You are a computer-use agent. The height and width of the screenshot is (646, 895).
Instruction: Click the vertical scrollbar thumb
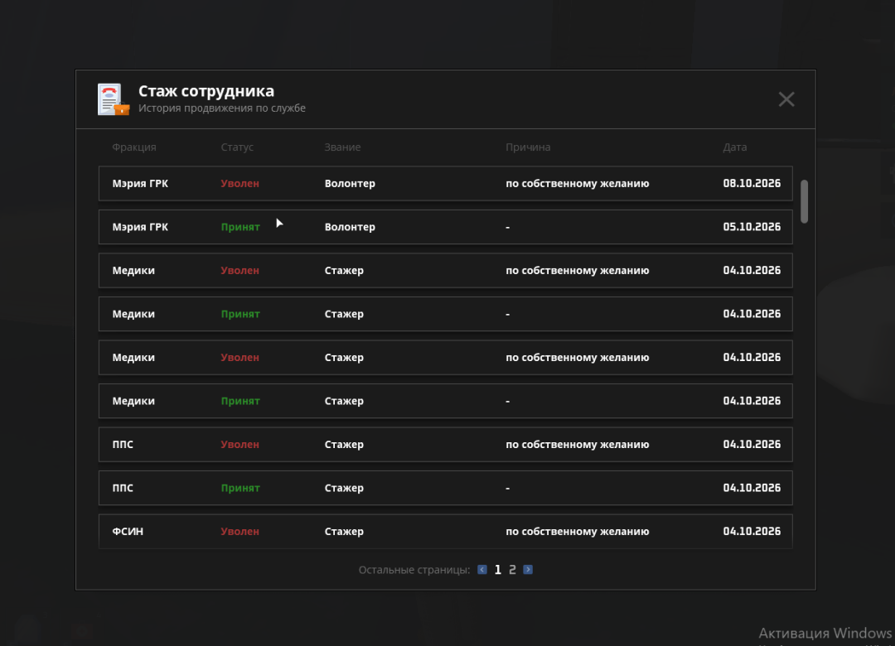[x=804, y=201]
